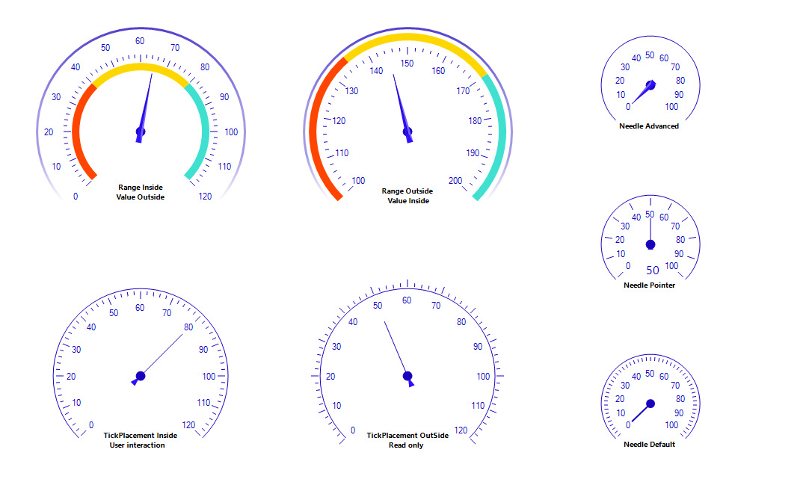Click 0 tick label in Needle Default gauge
Screen dimensions: 812x485
(x=628, y=425)
